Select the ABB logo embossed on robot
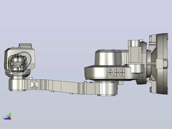 click(x=116, y=72)
